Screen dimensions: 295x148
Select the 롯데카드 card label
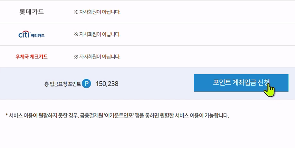coord(32,12)
